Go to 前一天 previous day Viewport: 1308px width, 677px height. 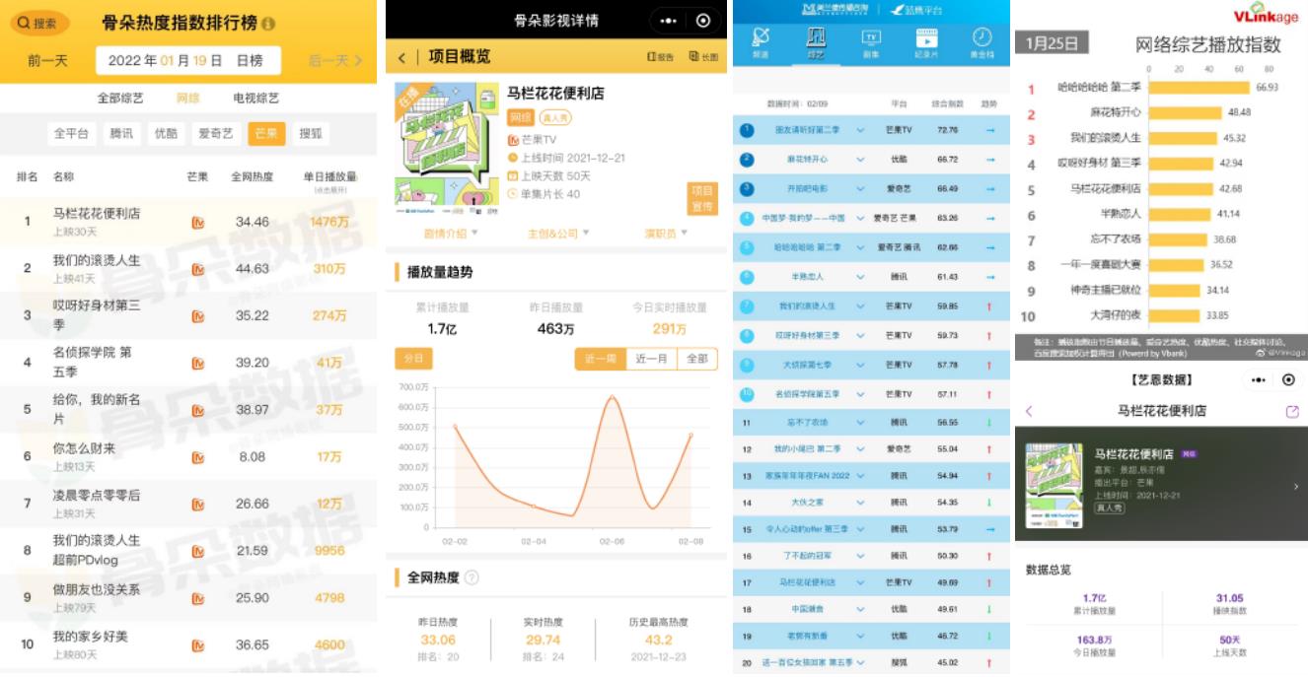pos(47,61)
